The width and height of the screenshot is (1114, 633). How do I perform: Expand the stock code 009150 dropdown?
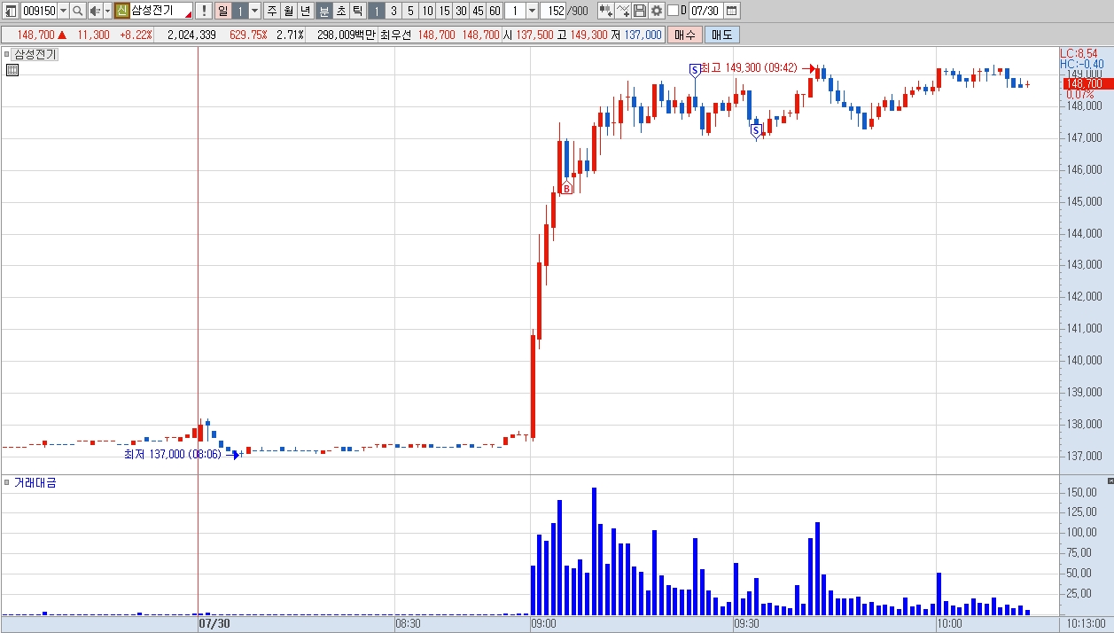63,11
